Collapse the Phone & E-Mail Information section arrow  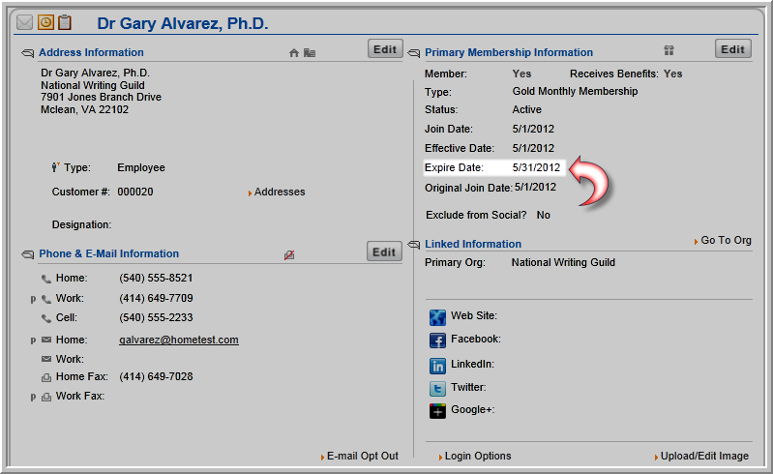tap(28, 254)
